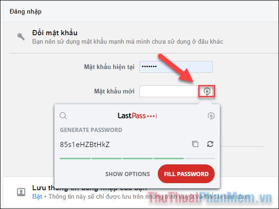279x209 pixels.
Task: Click the generate icon in LastPass popup header
Action: pyautogui.click(x=211, y=116)
